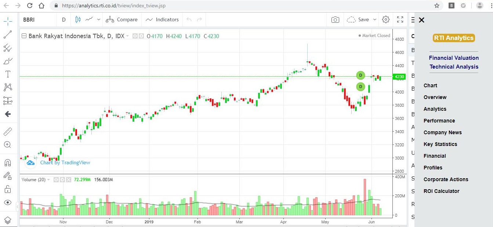Select Overview in the side menu

click(435, 97)
